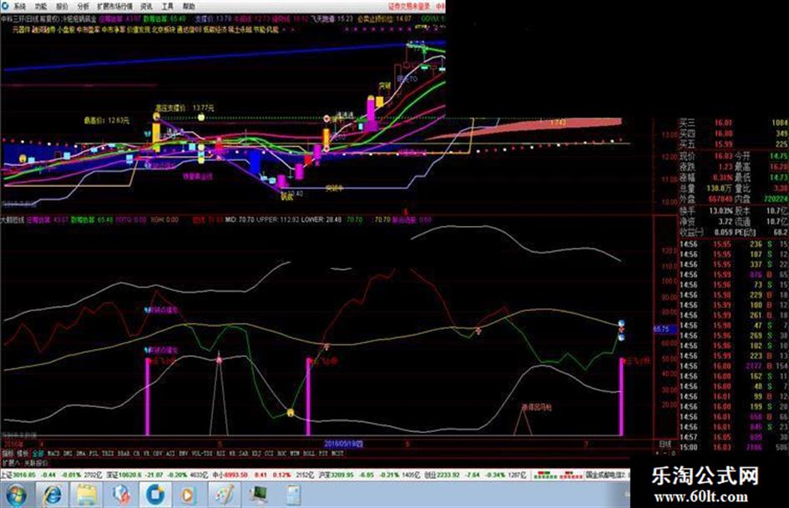Click the 14:57 trade tick row

coord(734,436)
